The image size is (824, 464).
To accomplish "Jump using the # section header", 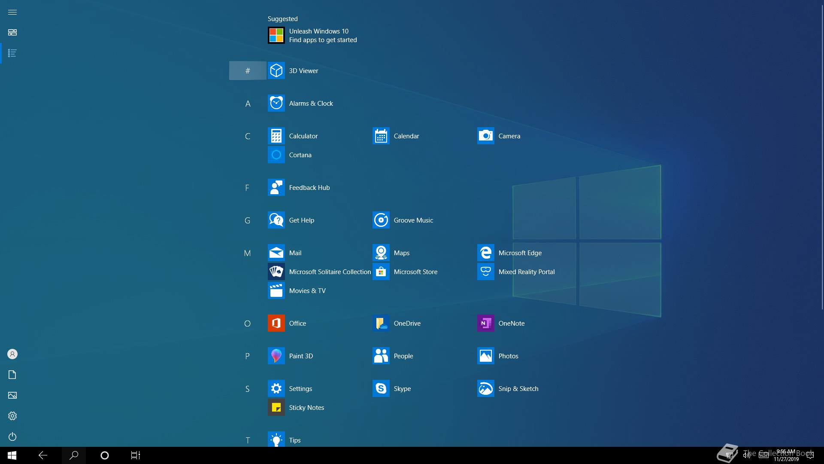I will [x=248, y=70].
